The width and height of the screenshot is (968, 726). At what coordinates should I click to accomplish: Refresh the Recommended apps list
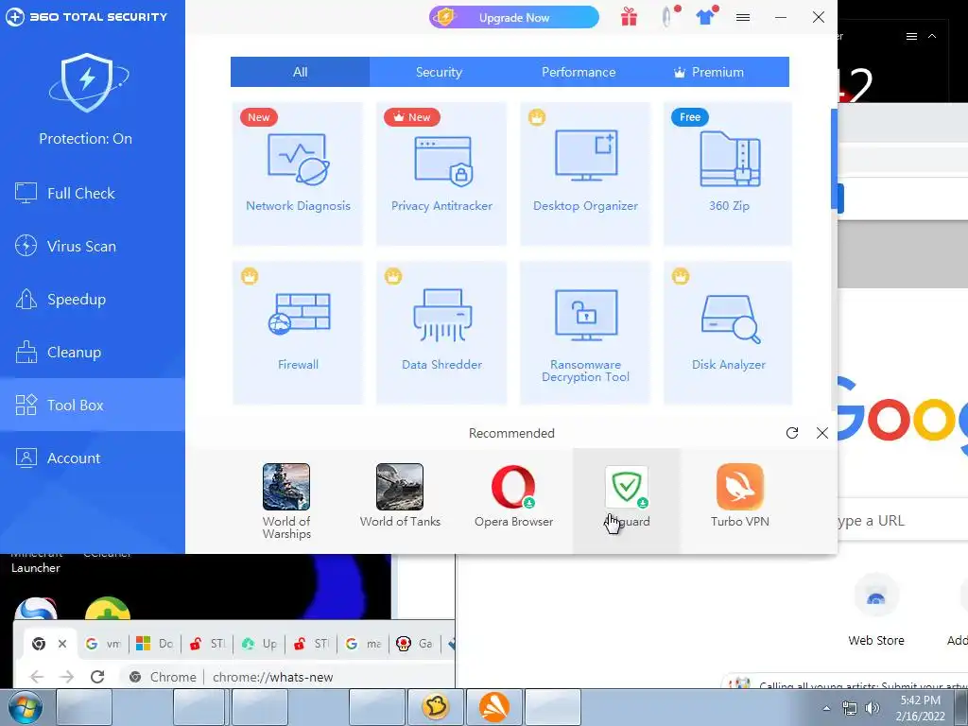[x=792, y=433]
